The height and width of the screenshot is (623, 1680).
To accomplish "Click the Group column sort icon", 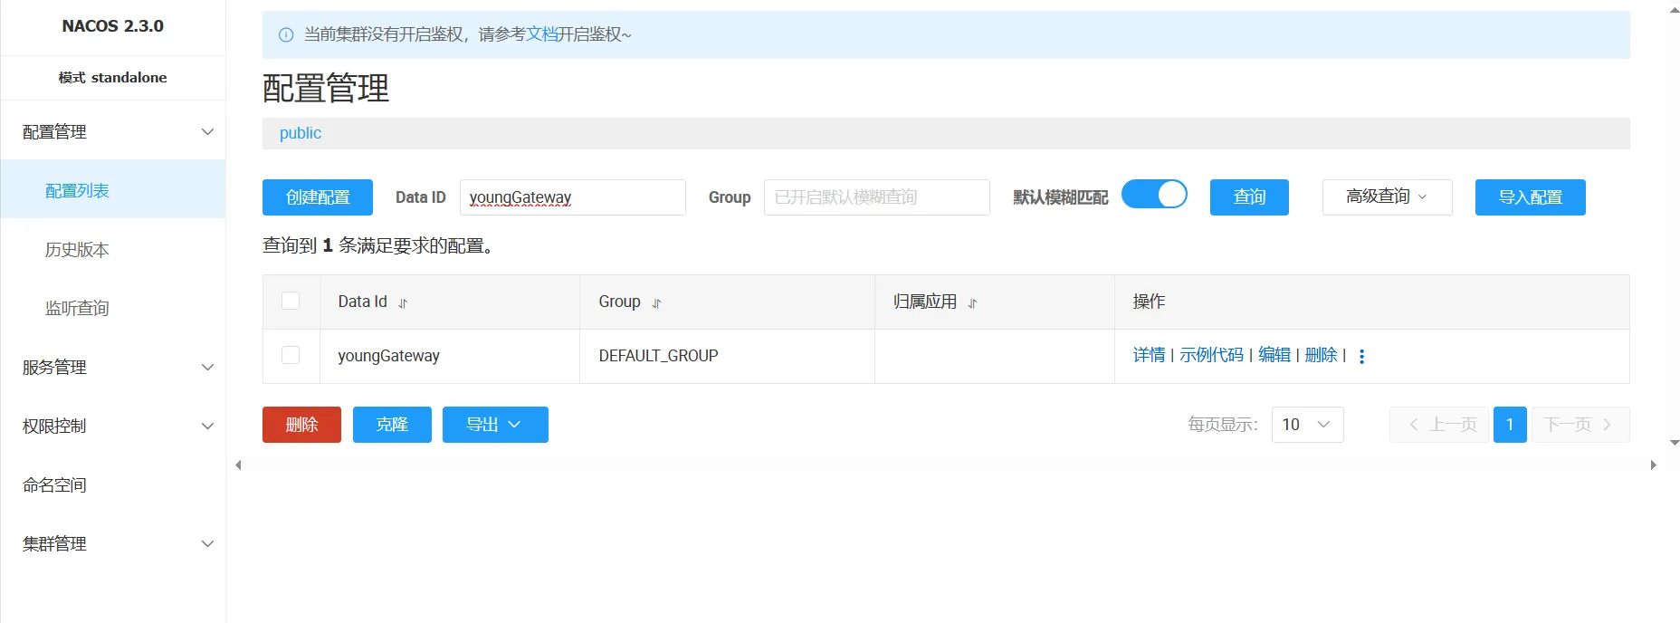I will click(656, 303).
